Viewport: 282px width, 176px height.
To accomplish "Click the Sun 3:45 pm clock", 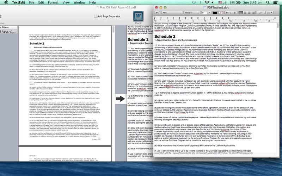I will click(x=253, y=2).
